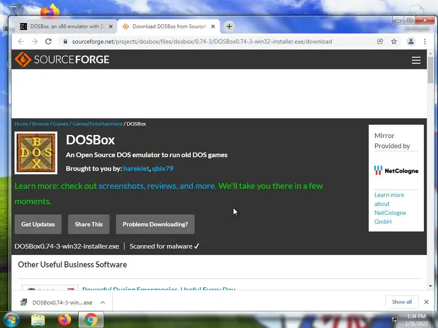
Task: Launch Firefox from the taskbar
Action: [x=65, y=319]
